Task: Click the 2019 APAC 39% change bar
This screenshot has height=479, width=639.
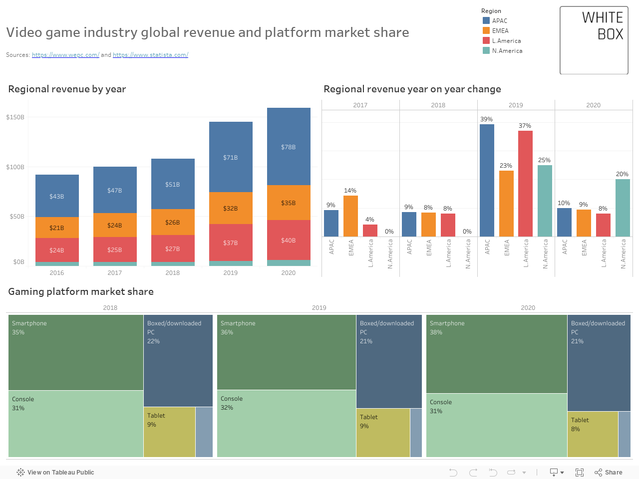Action: [x=487, y=180]
